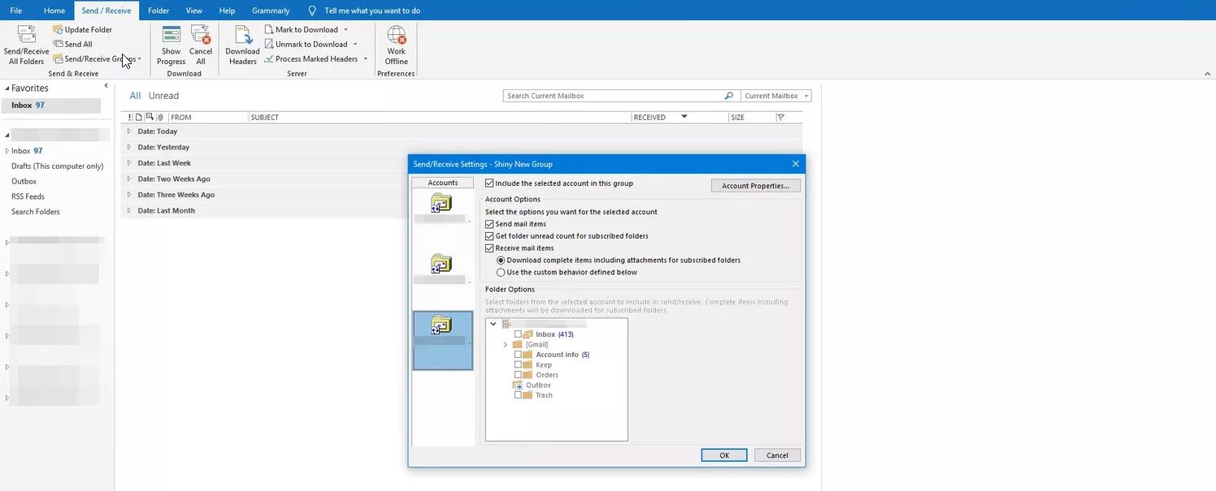The height and width of the screenshot is (491, 1216).
Task: Click Cancel All download icon
Action: click(201, 36)
